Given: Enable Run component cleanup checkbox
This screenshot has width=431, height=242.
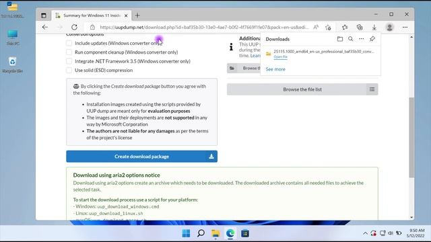Looking at the screenshot, I should [x=69, y=52].
